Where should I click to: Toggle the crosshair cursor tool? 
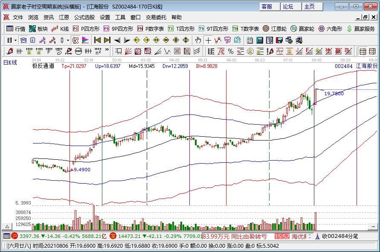208,40
